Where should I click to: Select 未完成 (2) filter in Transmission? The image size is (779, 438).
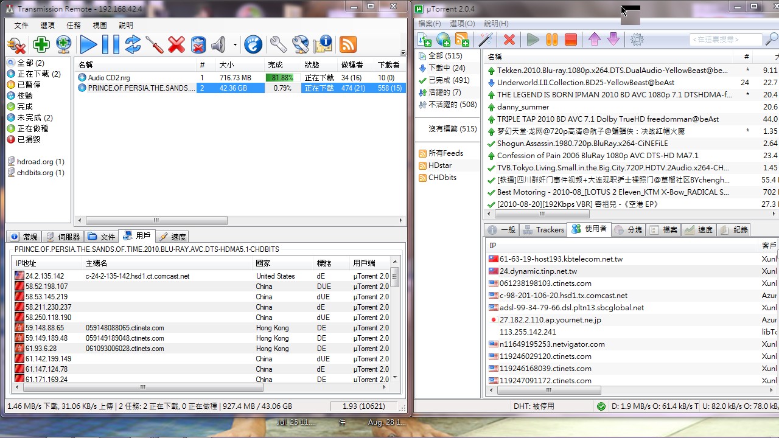[x=30, y=117]
